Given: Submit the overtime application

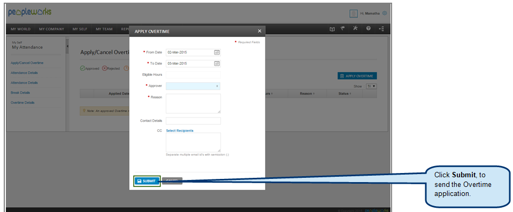Looking at the screenshot, I should click(147, 181).
